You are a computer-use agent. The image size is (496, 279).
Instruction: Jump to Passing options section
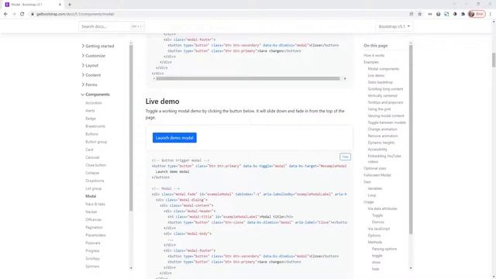[x=384, y=249]
